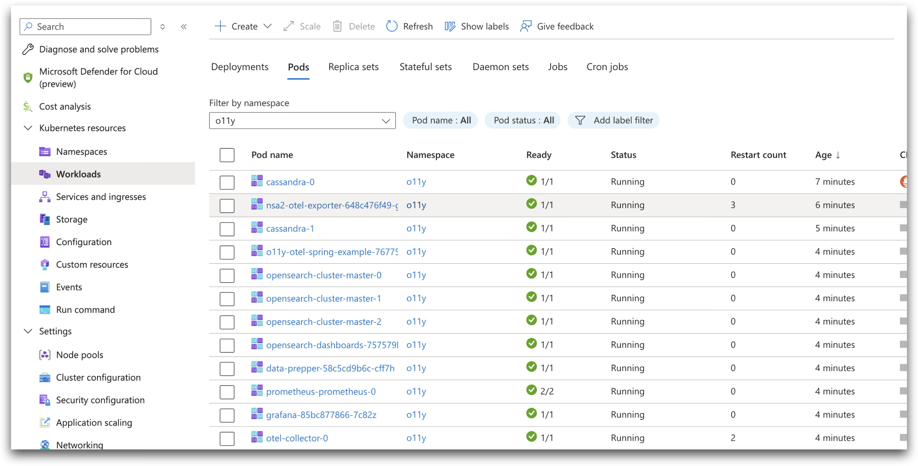The image size is (918, 466).
Task: Open the Jobs tab
Action: coord(557,67)
